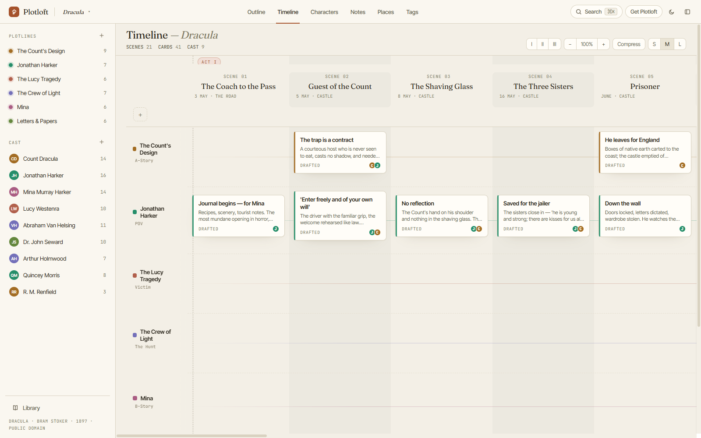
Task: Select three-act view III button
Action: (555, 44)
